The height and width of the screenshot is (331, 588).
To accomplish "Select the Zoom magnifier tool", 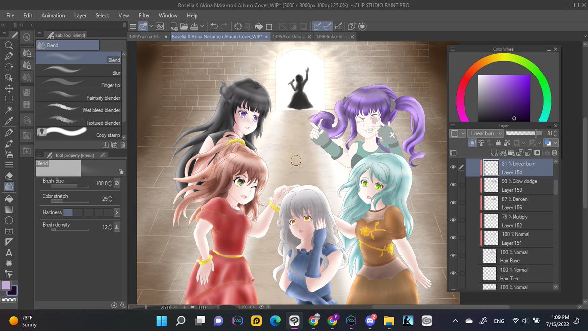I will pos(9,45).
